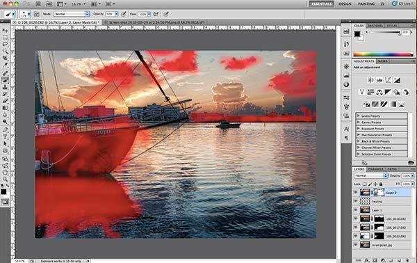Hide Layer 2 with its eye icon
The image size is (417, 263).
pos(356,193)
